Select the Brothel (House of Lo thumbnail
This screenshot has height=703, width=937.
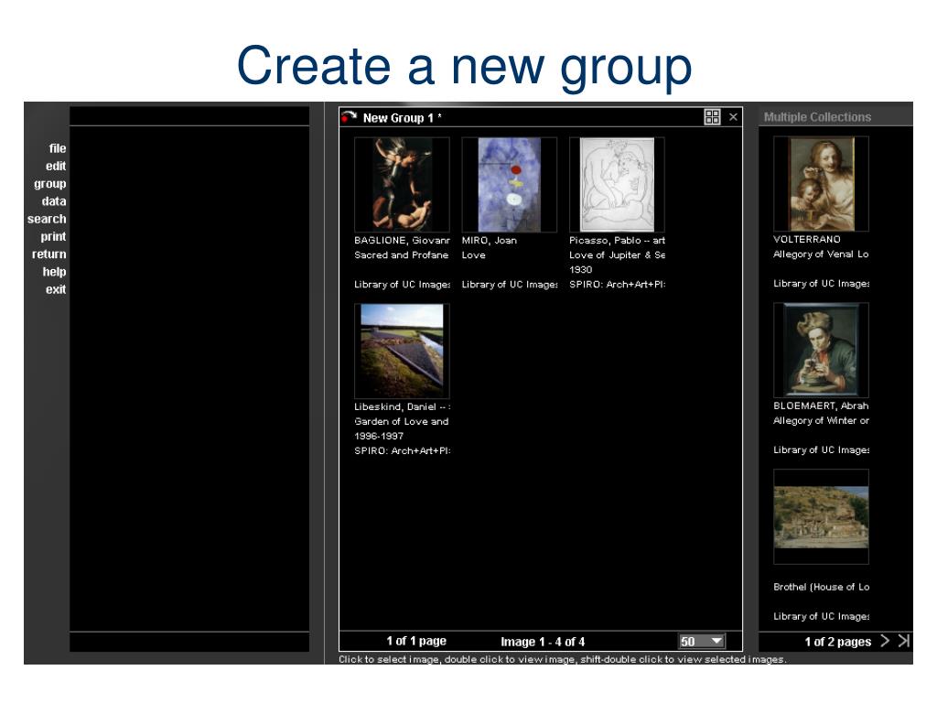[x=821, y=517]
